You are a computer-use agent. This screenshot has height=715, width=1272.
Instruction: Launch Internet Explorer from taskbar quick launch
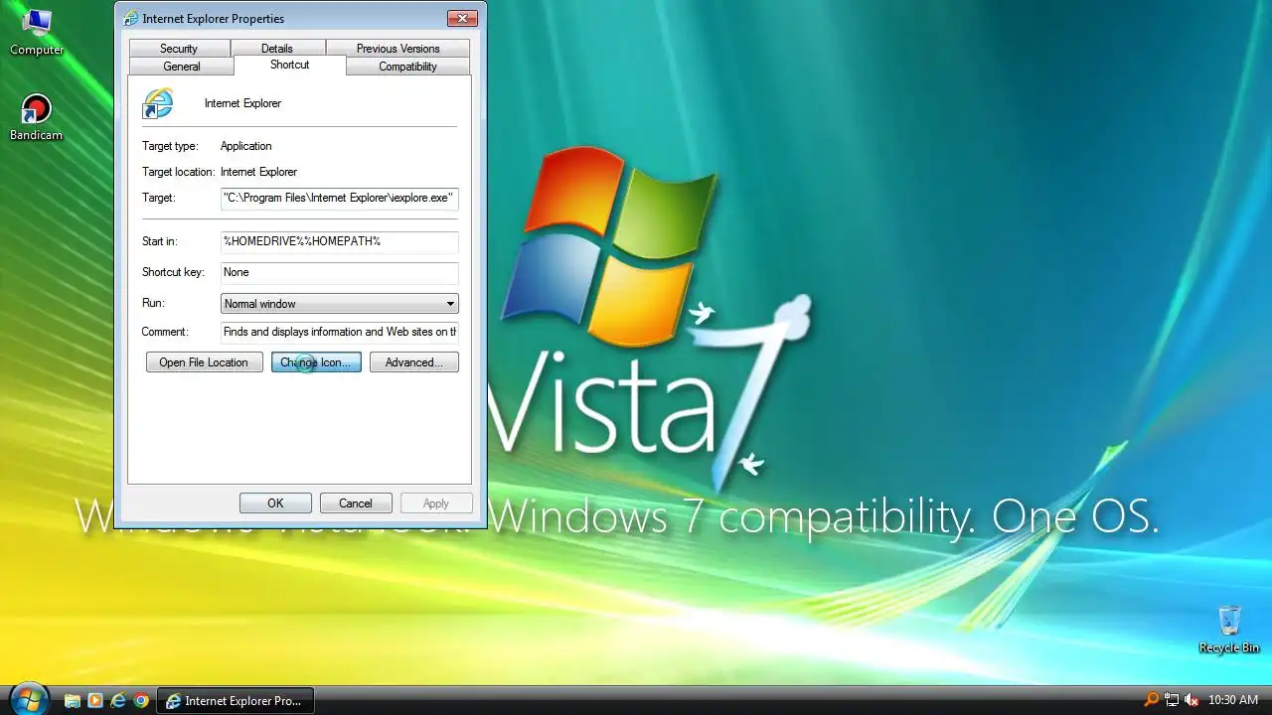(x=118, y=700)
